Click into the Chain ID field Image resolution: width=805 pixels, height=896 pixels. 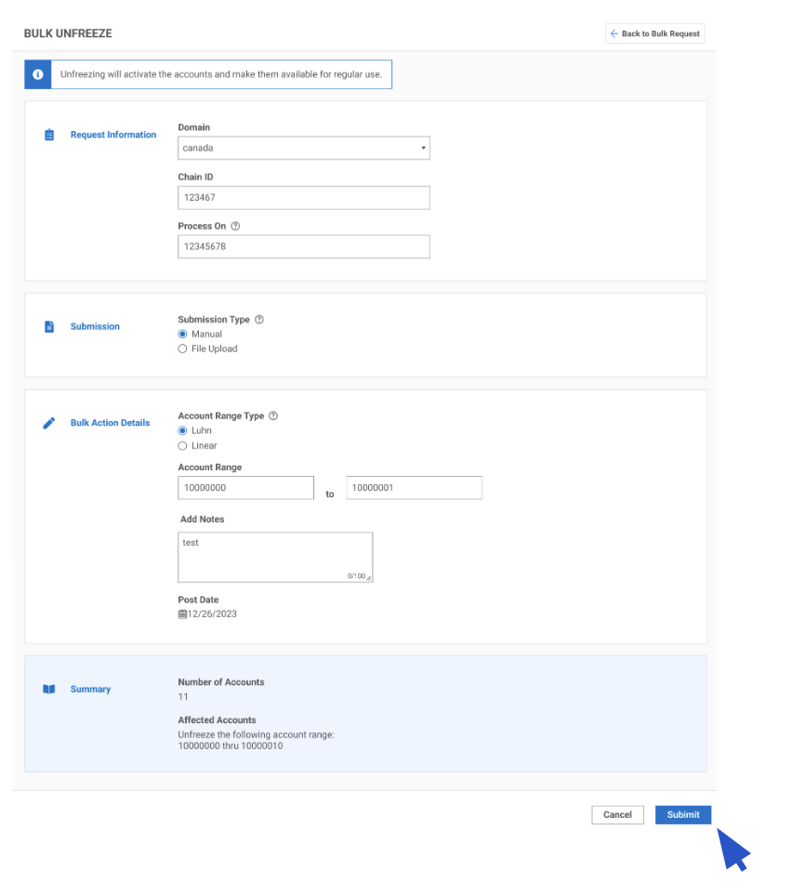(x=303, y=197)
